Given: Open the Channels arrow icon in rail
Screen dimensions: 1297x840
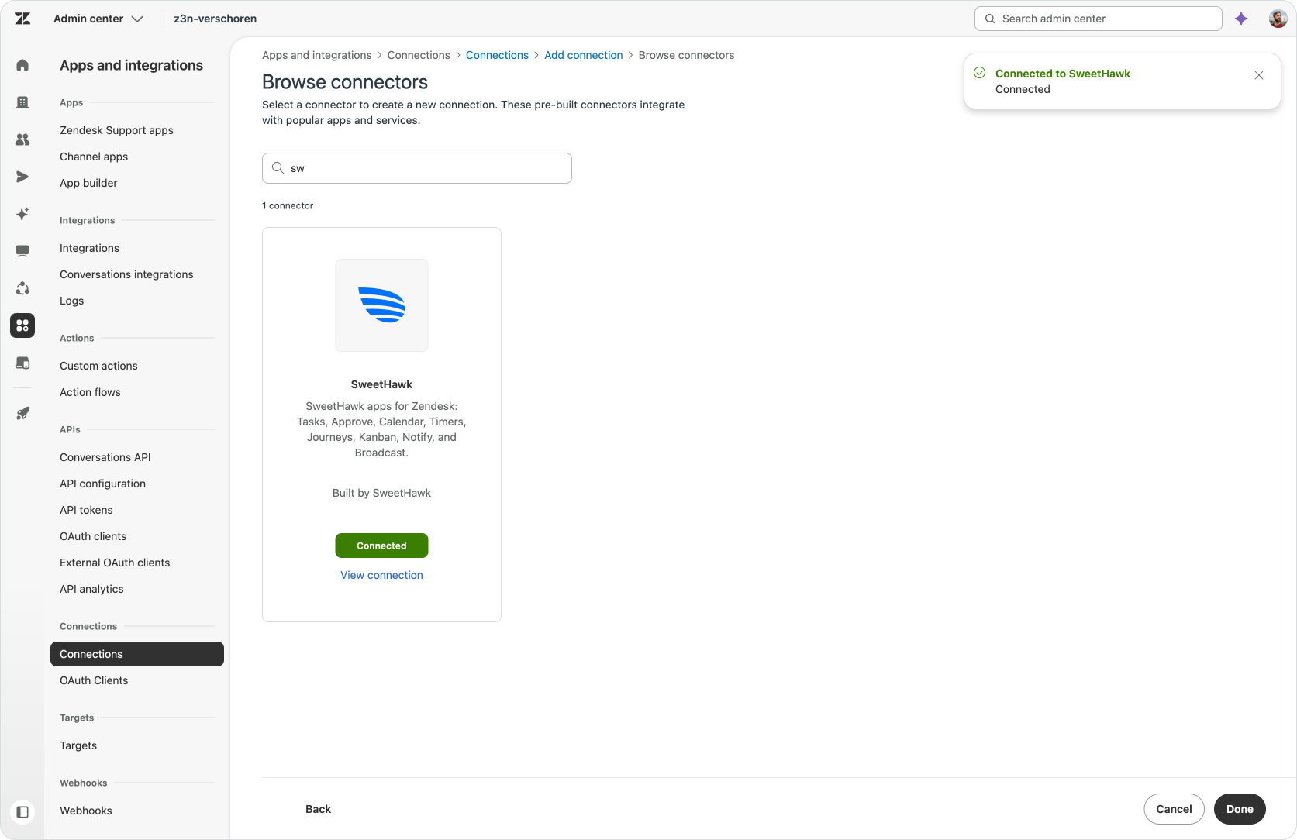Looking at the screenshot, I should pos(22,177).
